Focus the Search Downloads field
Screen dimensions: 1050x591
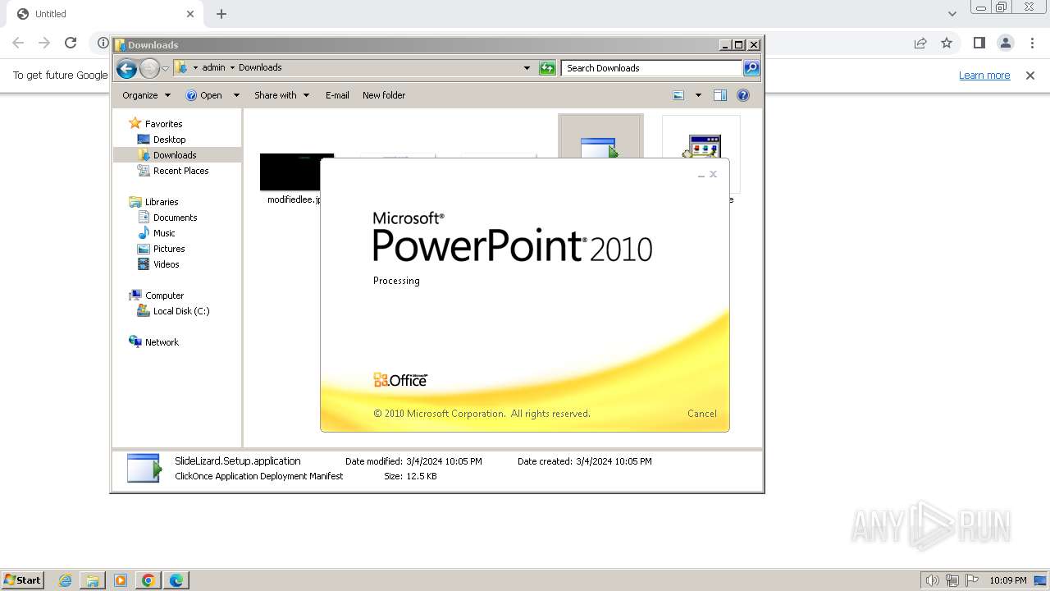pyautogui.click(x=652, y=68)
